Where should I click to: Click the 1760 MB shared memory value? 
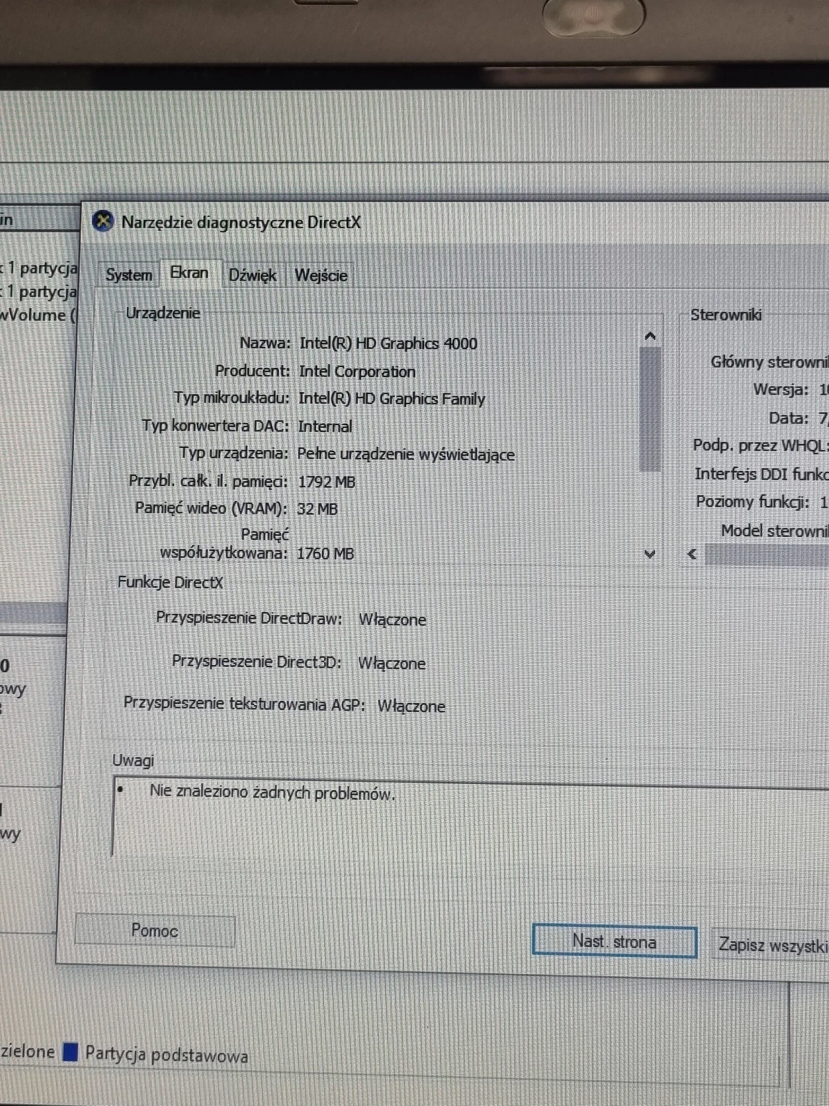325,554
